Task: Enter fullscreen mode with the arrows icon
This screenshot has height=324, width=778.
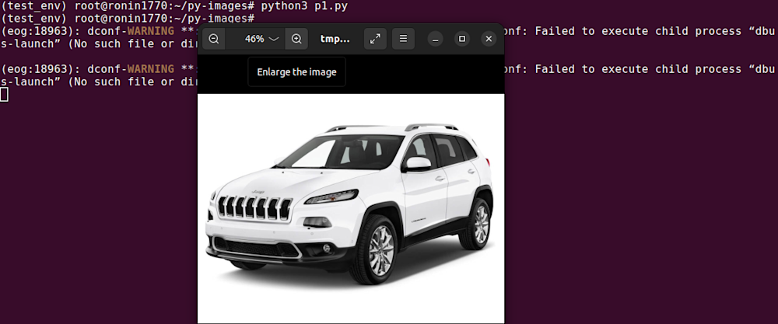Action: pyautogui.click(x=376, y=39)
